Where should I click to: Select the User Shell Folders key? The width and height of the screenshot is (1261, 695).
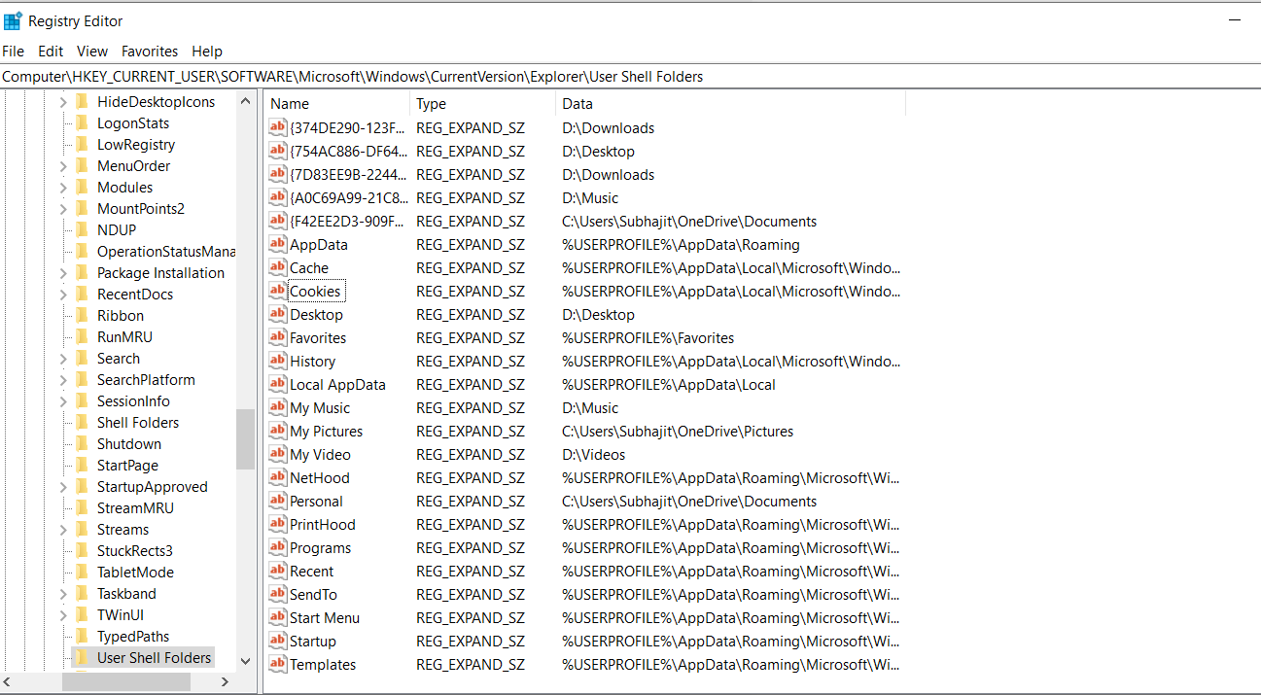[x=154, y=658]
